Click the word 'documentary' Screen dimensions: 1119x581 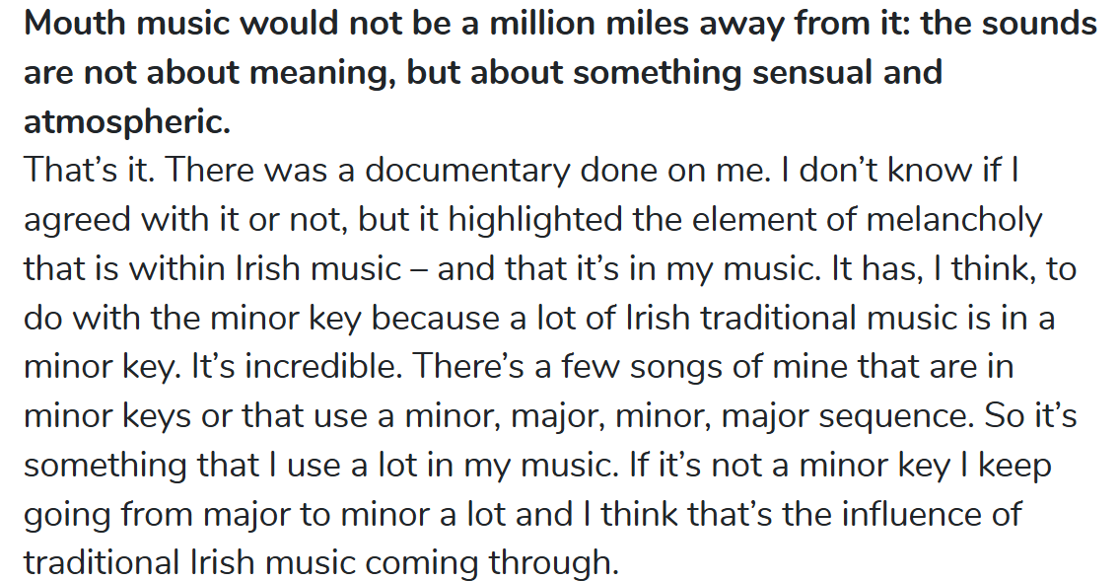point(467,172)
